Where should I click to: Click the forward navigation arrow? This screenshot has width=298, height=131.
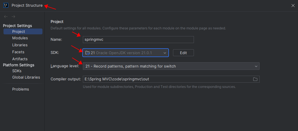click(13, 17)
